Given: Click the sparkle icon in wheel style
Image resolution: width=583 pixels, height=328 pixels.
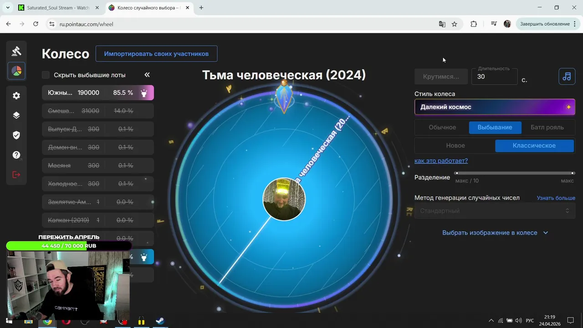Looking at the screenshot, I should coord(568,107).
